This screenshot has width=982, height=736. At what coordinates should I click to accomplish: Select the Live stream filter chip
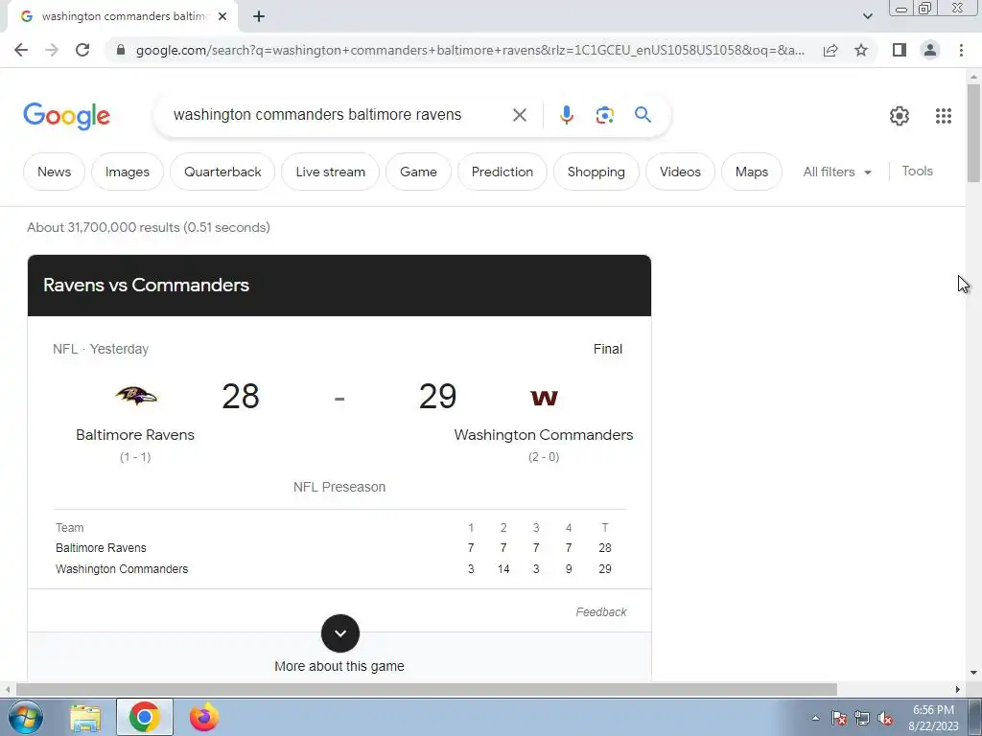[x=330, y=172]
